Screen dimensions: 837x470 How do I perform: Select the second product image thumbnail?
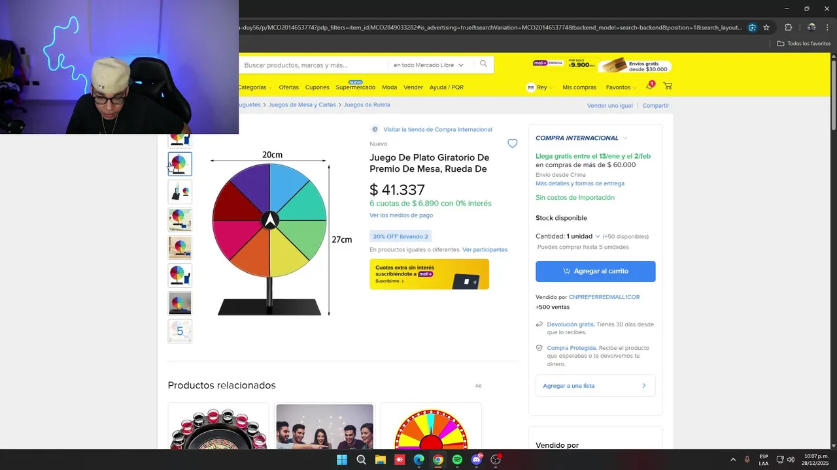click(x=180, y=164)
